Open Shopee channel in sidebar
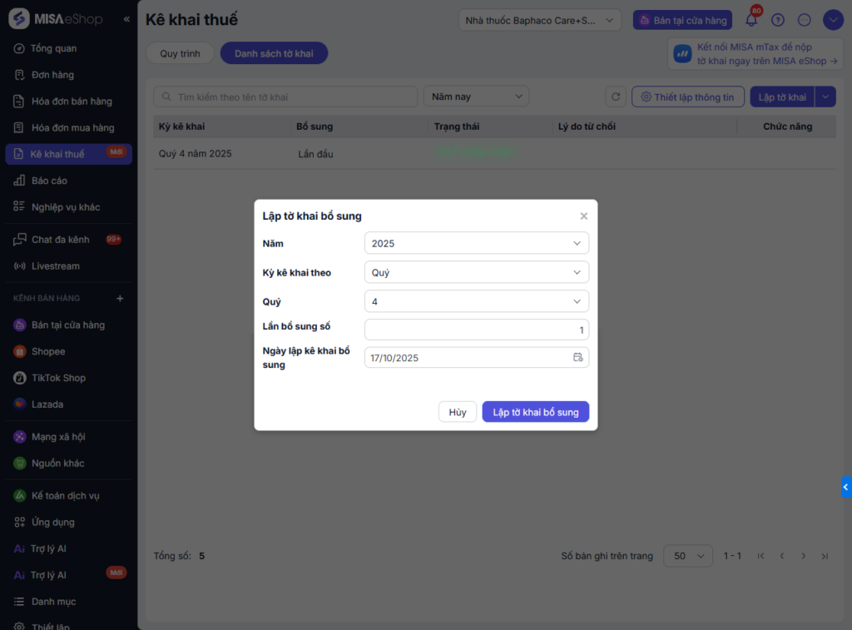 (x=48, y=351)
